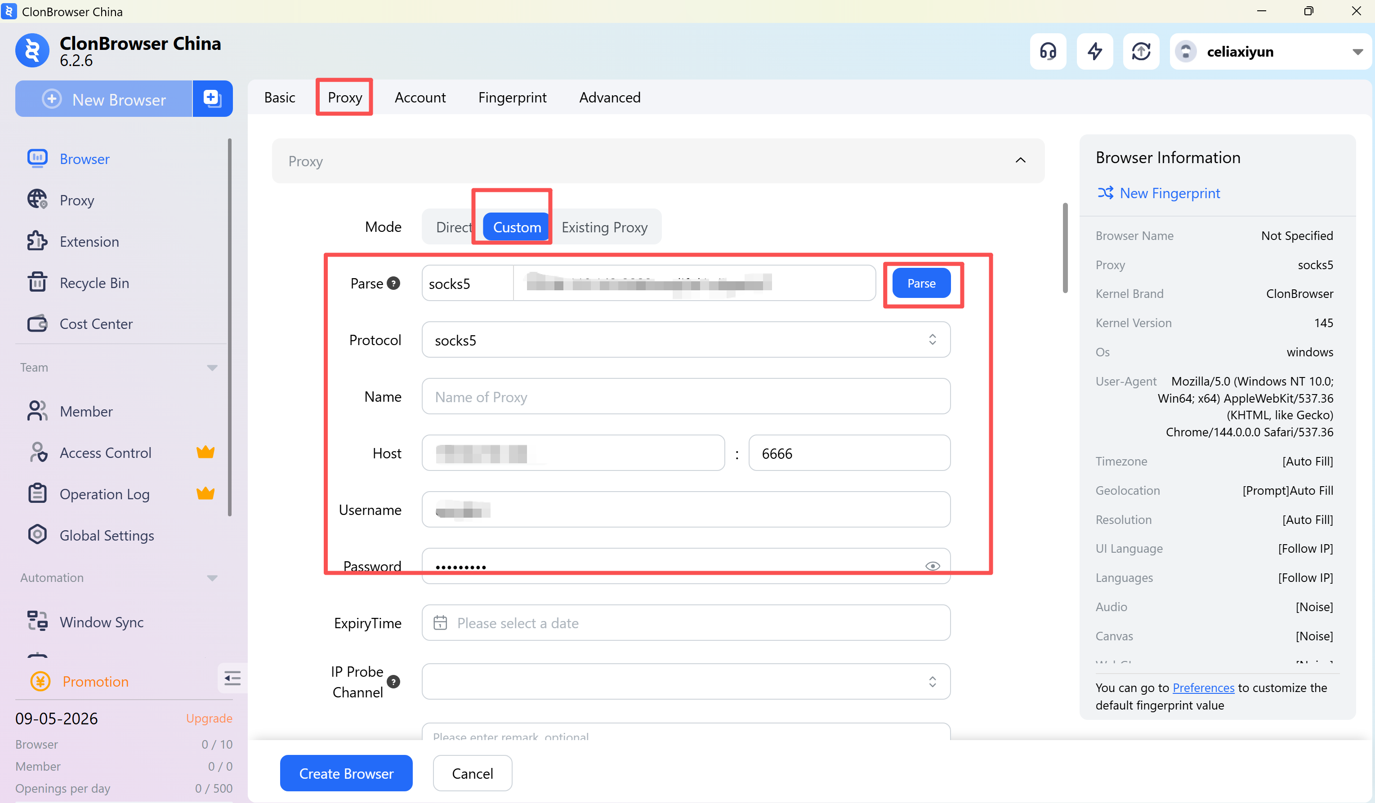Image resolution: width=1375 pixels, height=803 pixels.
Task: Open the IP Probe Channel dropdown
Action: pos(685,681)
